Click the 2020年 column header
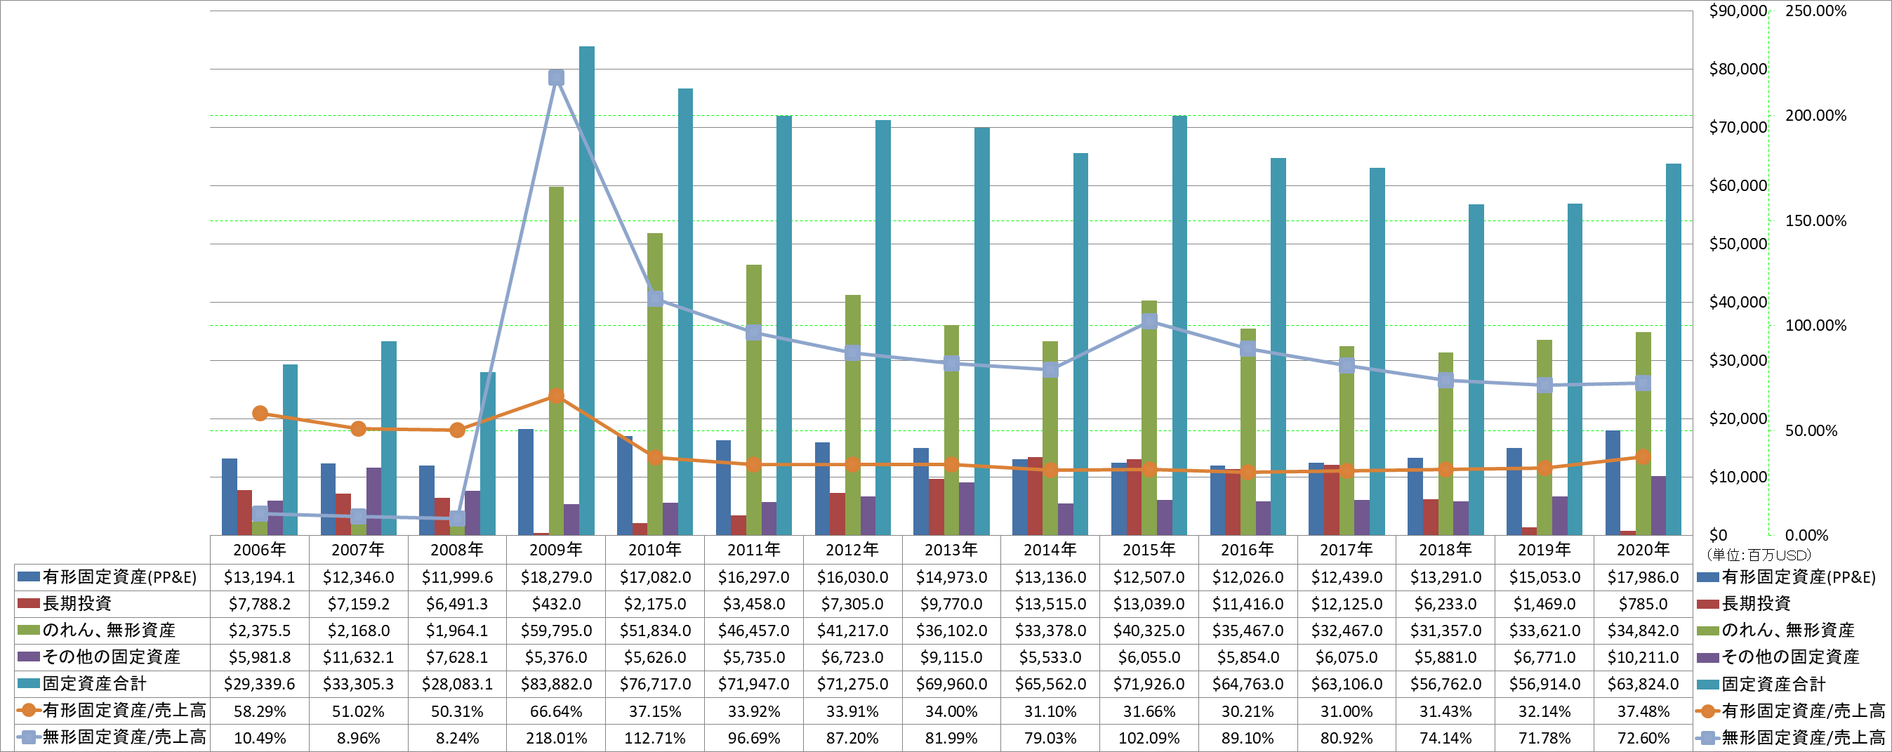1892x752 pixels. point(1643,549)
